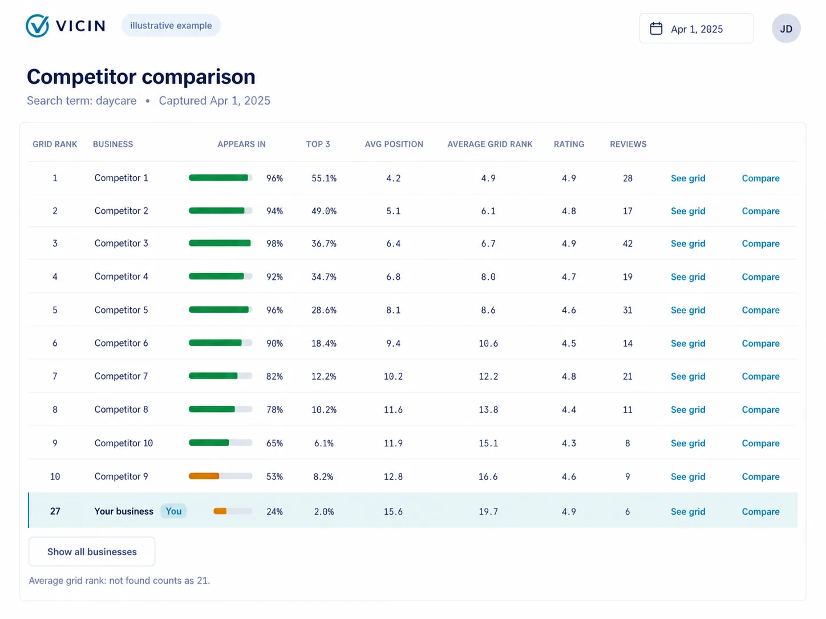The width and height of the screenshot is (826, 619).
Task: Click the calendar icon in date picker
Action: (656, 28)
